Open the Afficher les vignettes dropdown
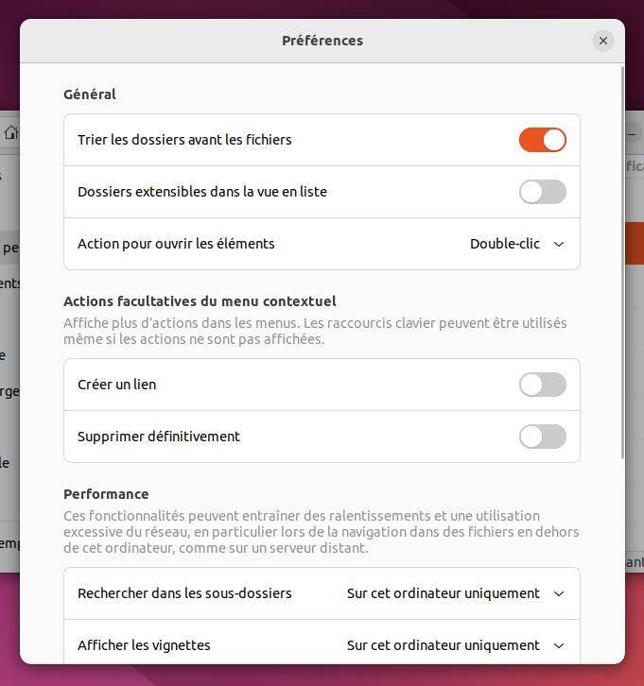This screenshot has width=644, height=686. (x=455, y=645)
